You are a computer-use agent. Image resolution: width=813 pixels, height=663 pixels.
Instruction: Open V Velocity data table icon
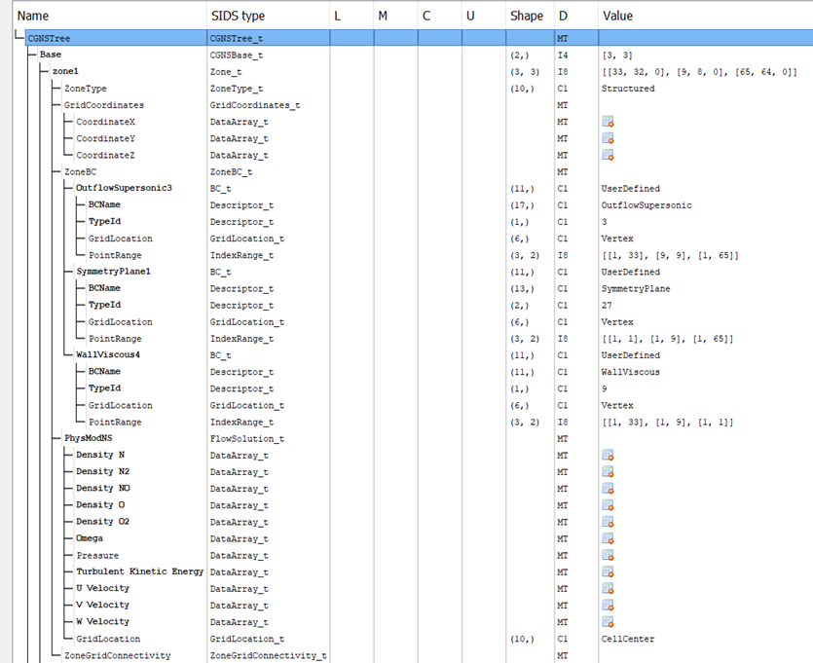click(x=608, y=605)
